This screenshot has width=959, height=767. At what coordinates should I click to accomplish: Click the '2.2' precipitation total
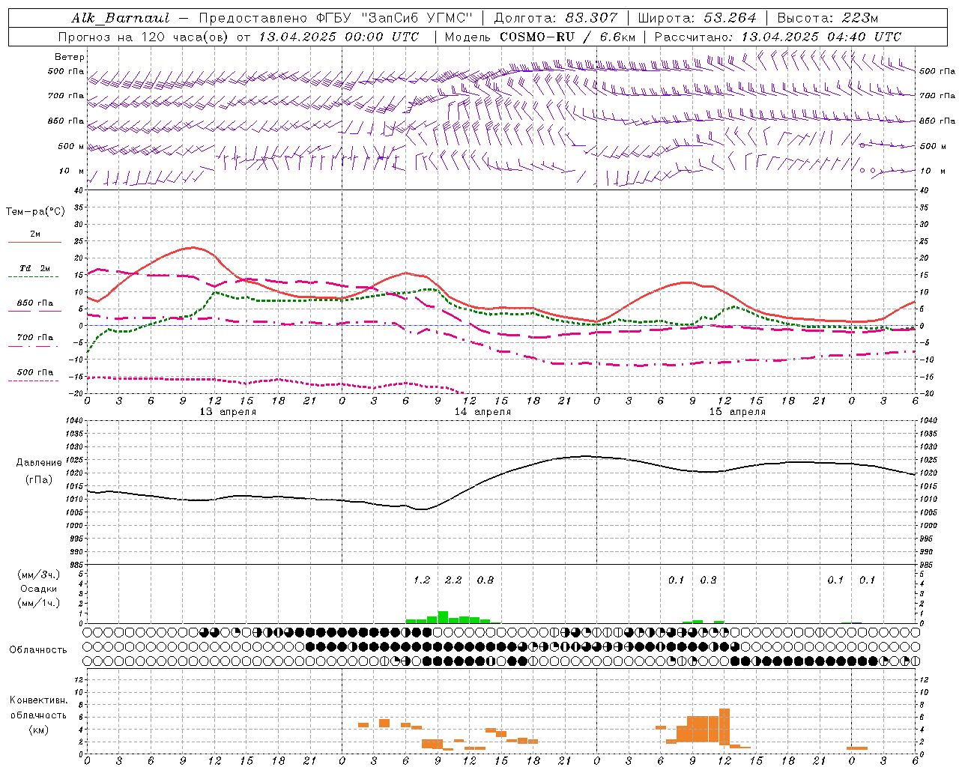click(x=453, y=580)
